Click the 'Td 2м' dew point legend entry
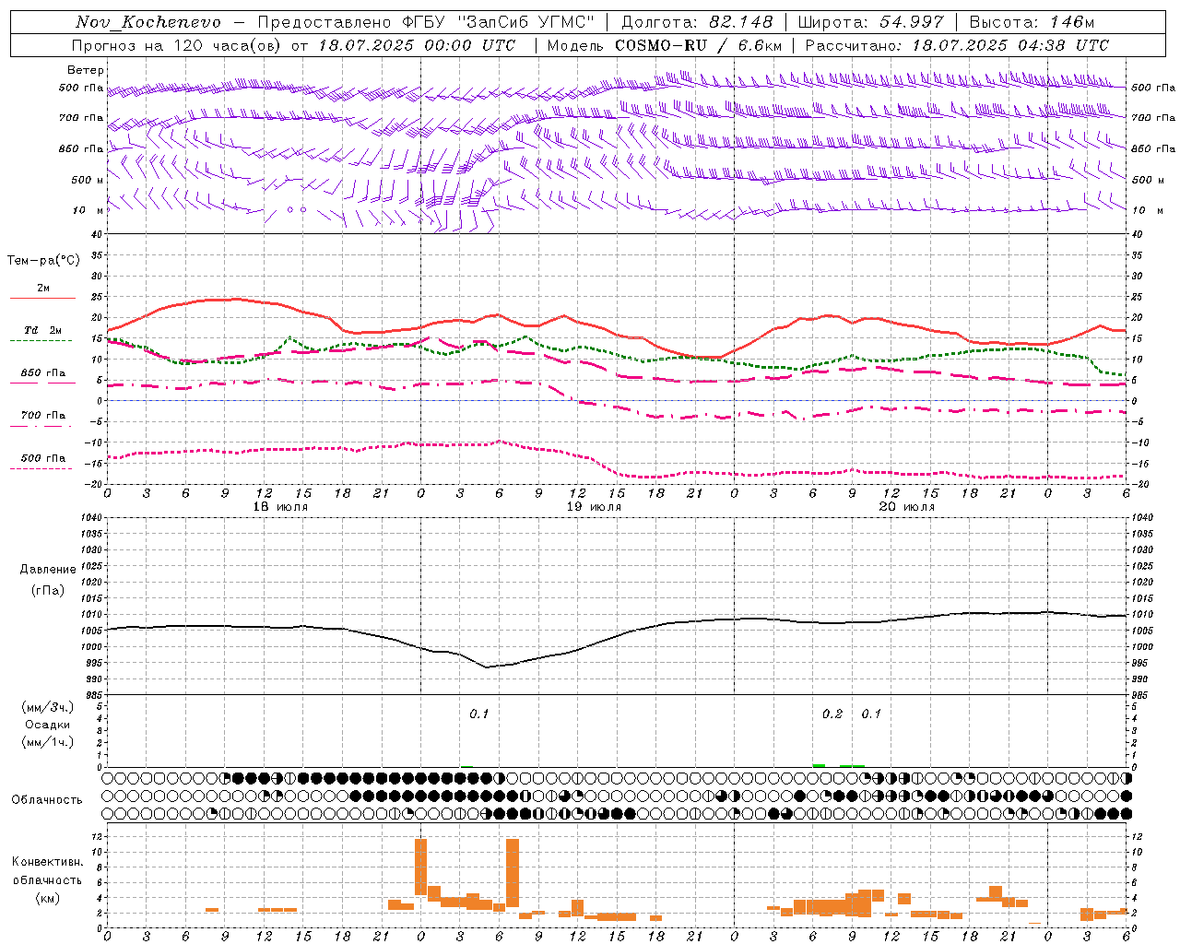The height and width of the screenshot is (944, 1180). click(42, 330)
